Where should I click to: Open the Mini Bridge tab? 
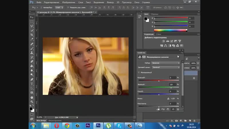pyautogui.click(x=41, y=120)
